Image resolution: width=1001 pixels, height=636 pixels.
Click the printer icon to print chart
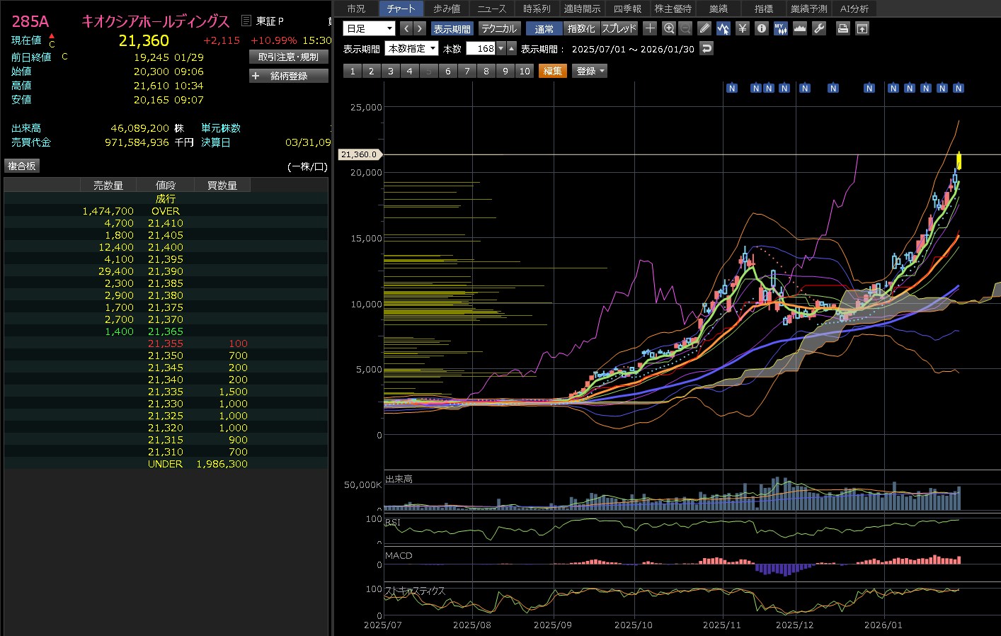point(842,28)
